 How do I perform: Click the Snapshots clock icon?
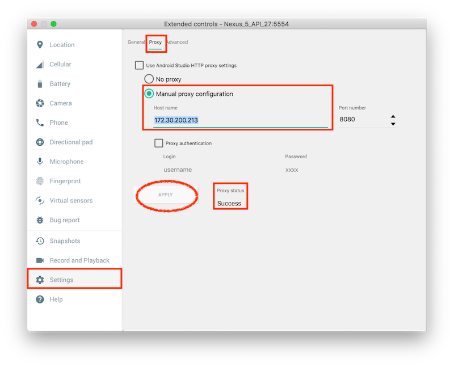[40, 241]
